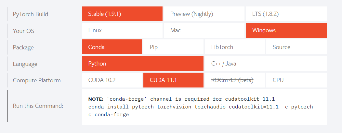The width and height of the screenshot is (342, 133).
Task: Switch language to C++ / Java
Action: 265,64
